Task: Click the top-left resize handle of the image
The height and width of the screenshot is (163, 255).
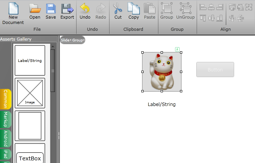Action: click(142, 52)
